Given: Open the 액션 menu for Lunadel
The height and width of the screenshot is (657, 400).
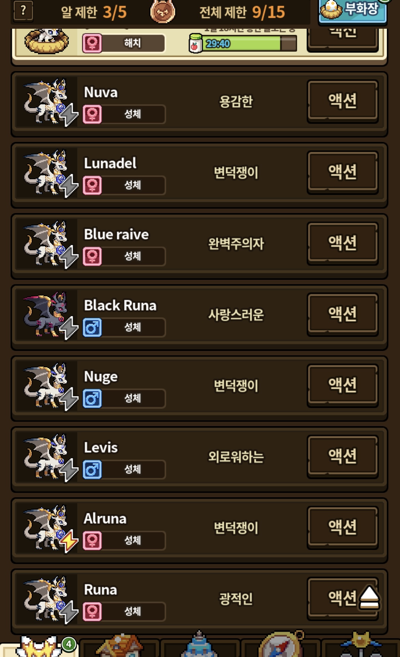Looking at the screenshot, I should 343,172.
